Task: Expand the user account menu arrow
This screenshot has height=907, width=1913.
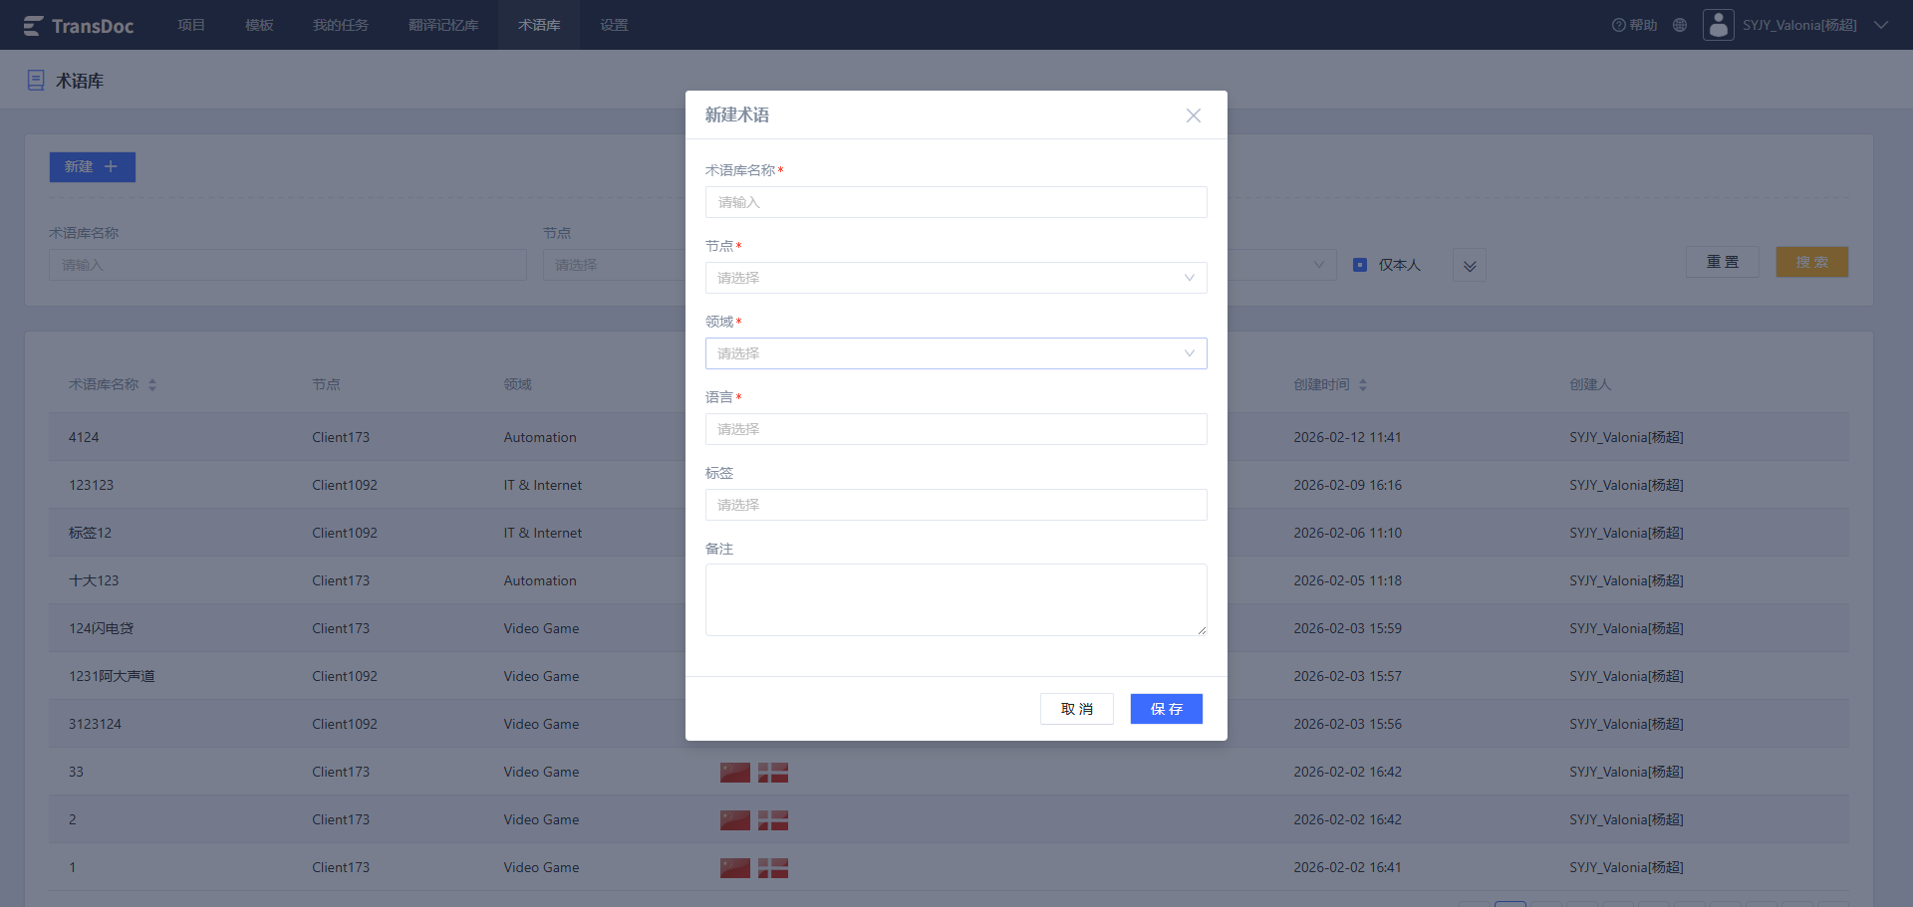Action: (x=1880, y=25)
